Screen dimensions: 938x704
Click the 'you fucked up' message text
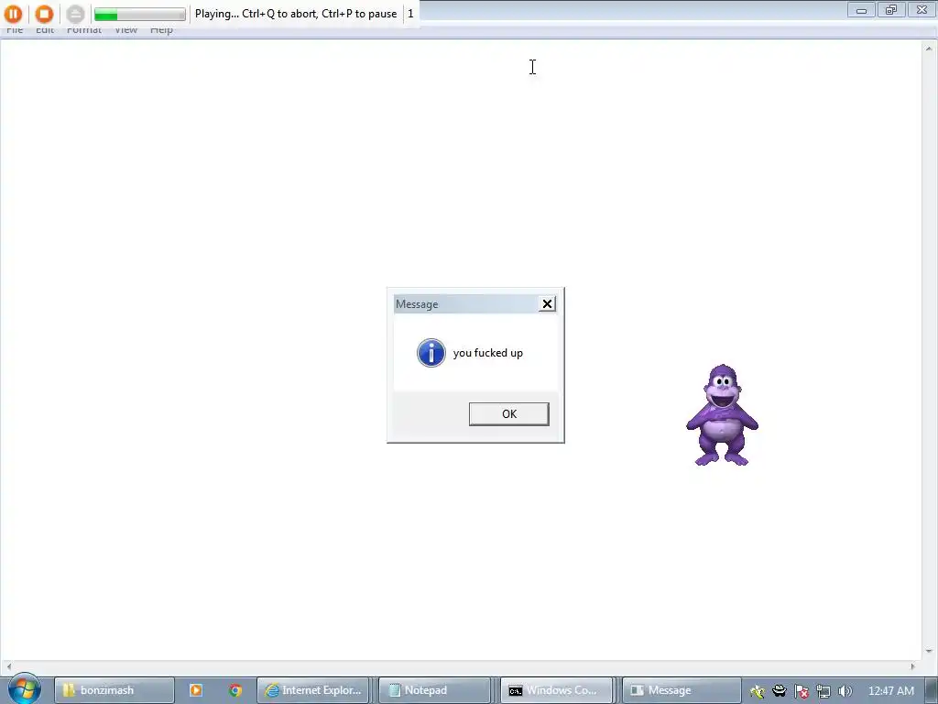point(488,353)
